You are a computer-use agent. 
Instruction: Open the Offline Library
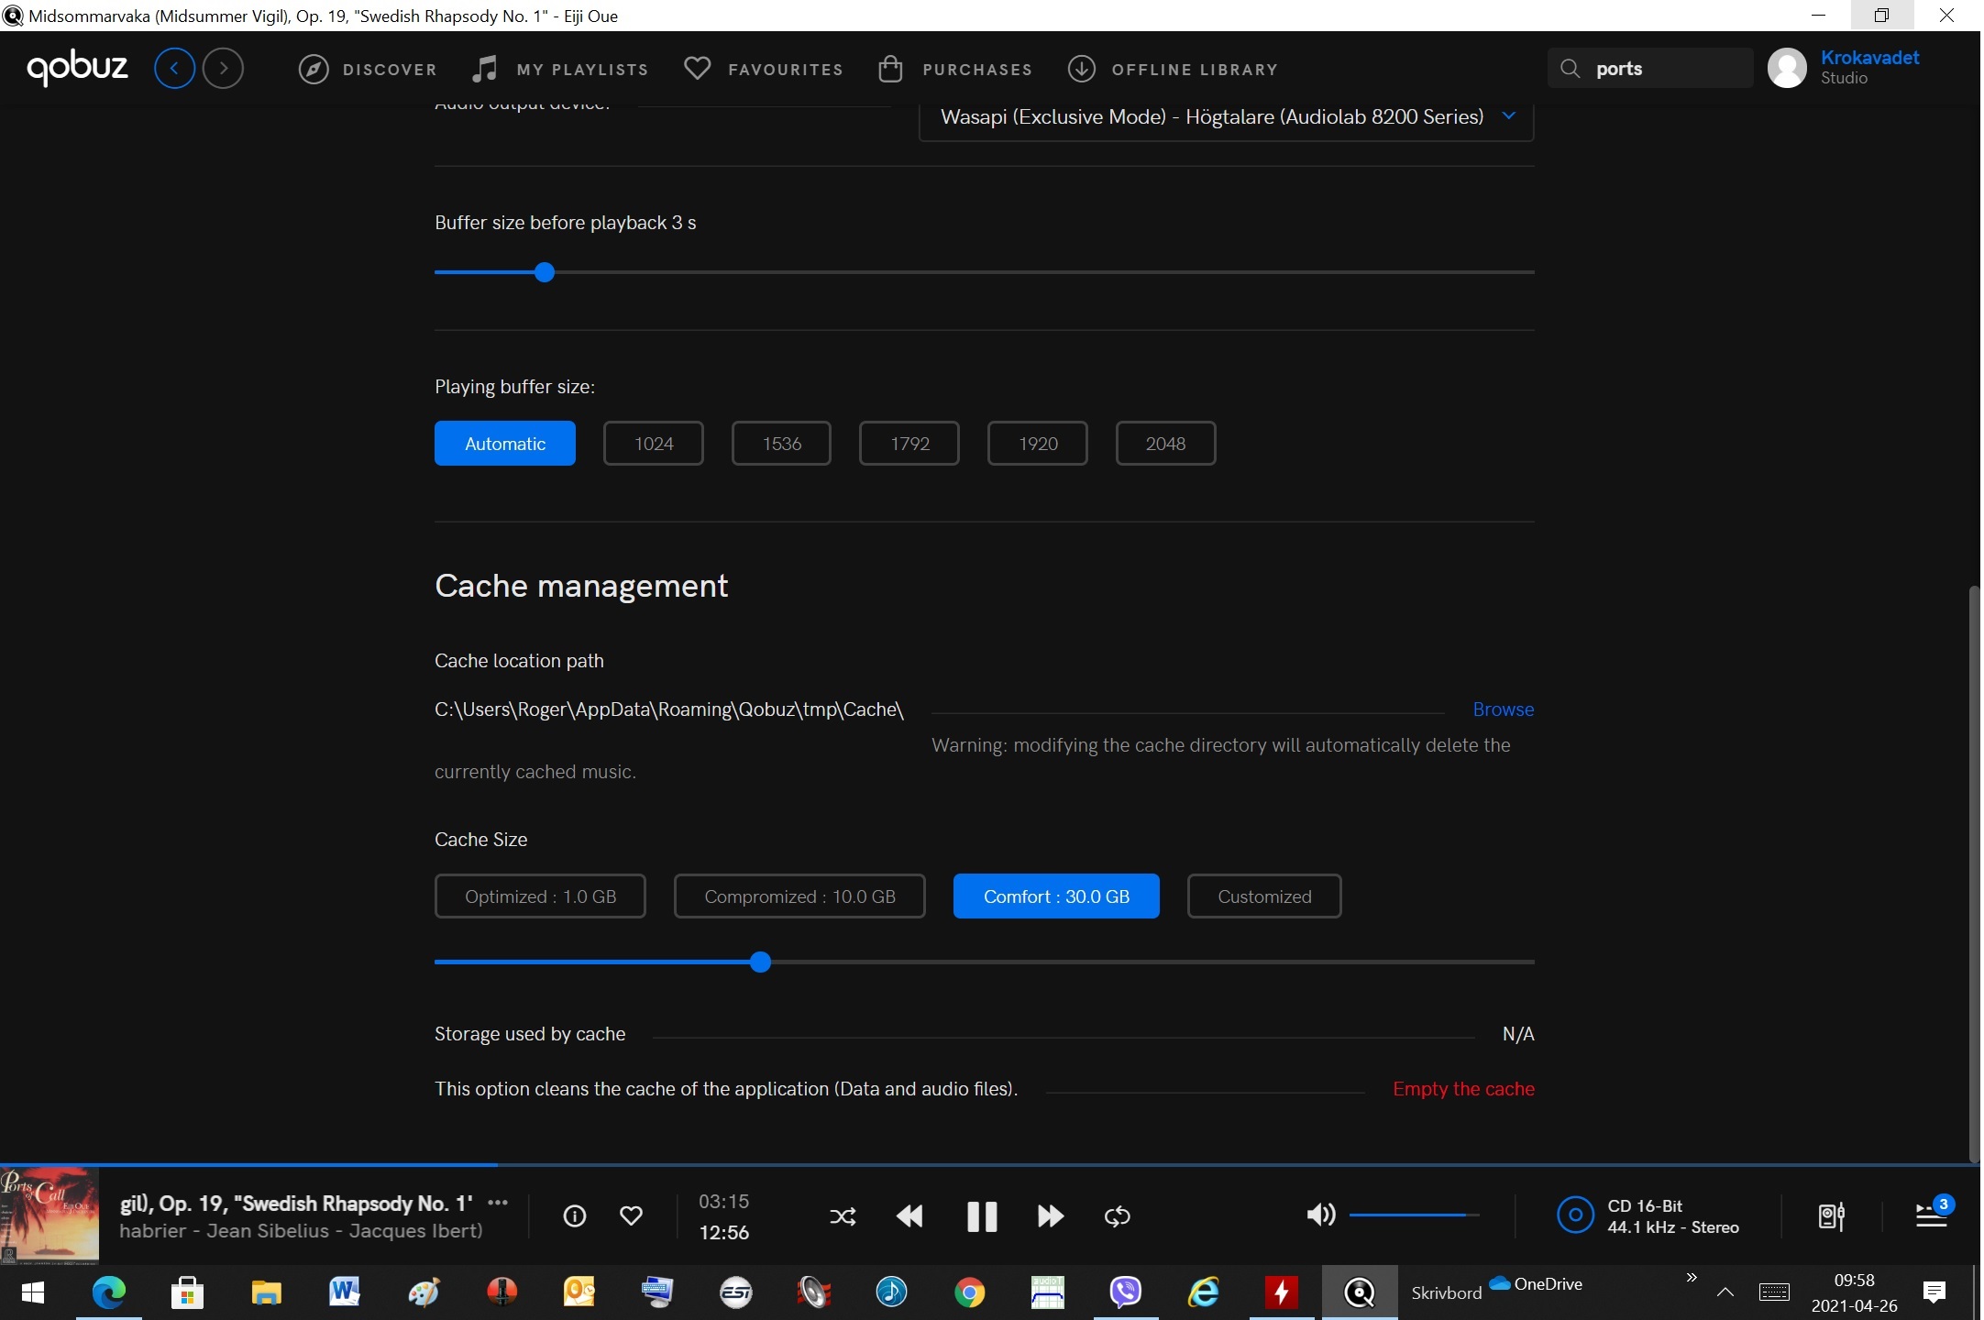1173,70
